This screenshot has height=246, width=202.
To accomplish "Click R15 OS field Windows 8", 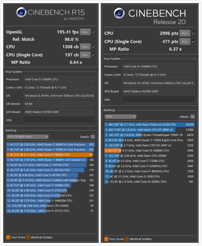I will pos(59,96).
